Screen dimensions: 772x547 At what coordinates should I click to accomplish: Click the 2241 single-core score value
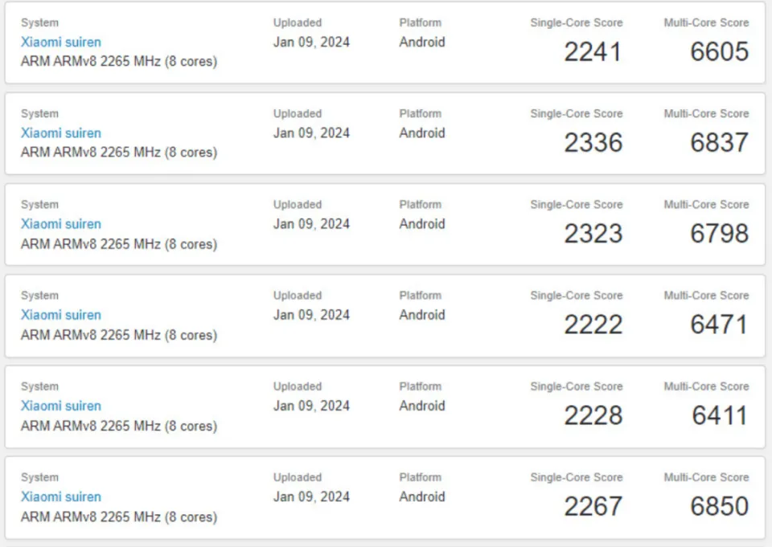pos(593,52)
